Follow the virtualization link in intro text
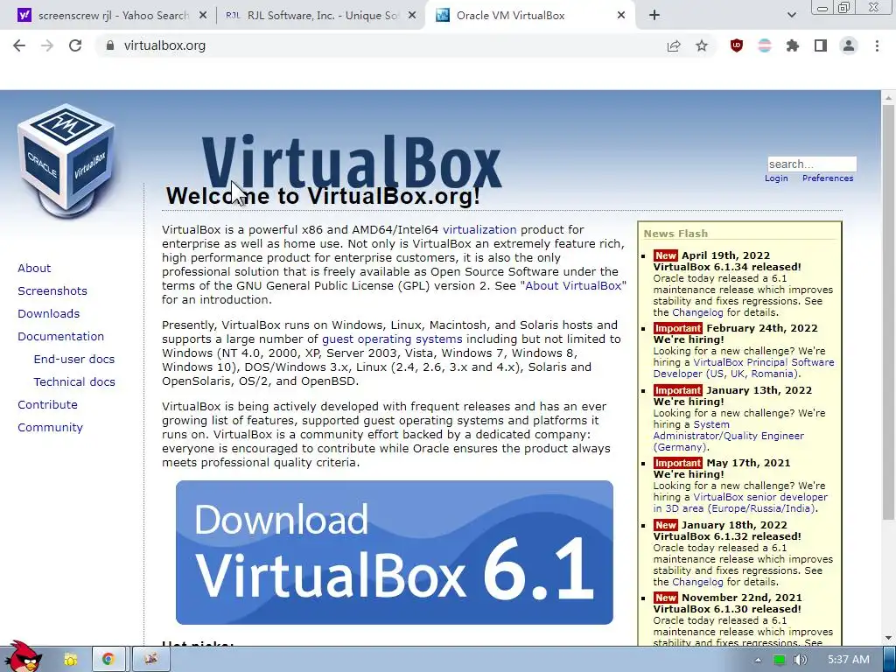 (479, 230)
